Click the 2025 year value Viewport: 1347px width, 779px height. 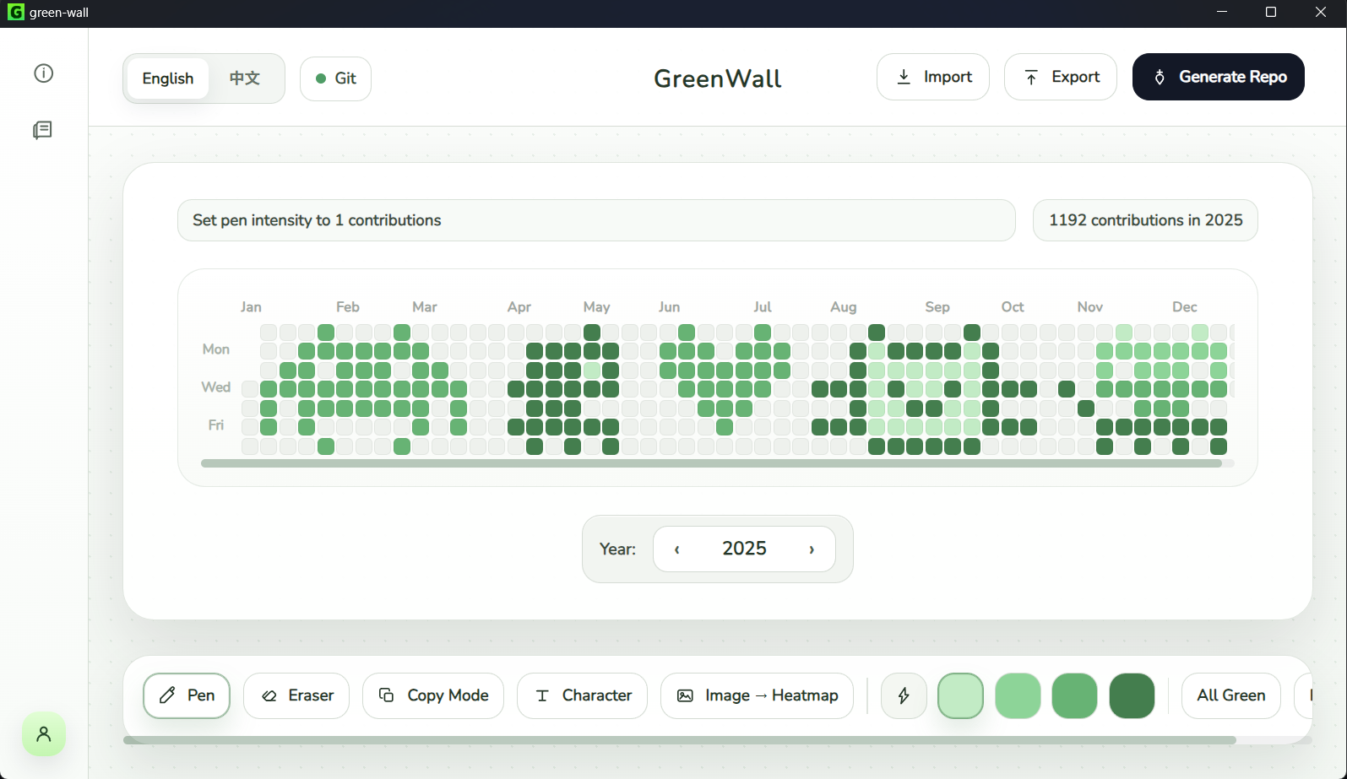tap(744, 549)
